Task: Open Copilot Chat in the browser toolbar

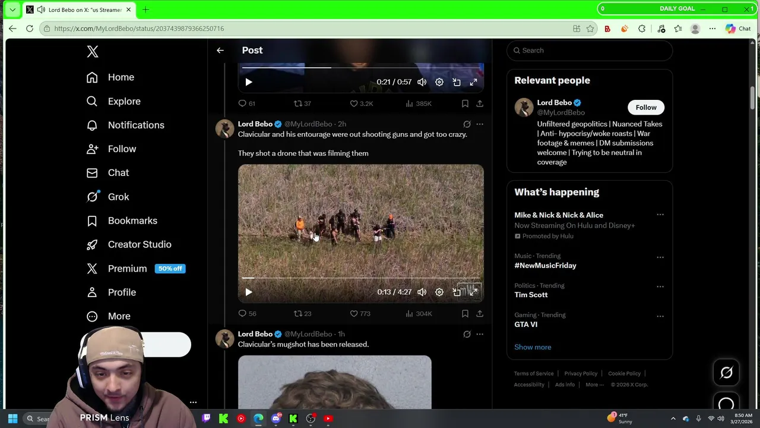Action: click(x=738, y=29)
